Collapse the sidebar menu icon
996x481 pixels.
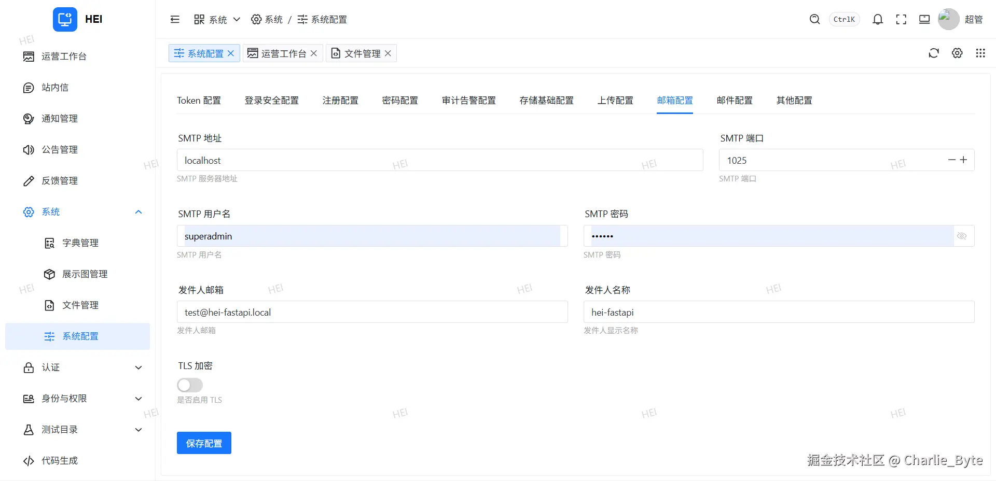(x=175, y=20)
